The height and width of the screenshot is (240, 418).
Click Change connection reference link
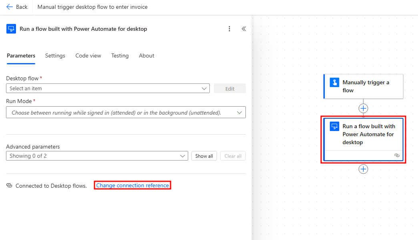[133, 186]
